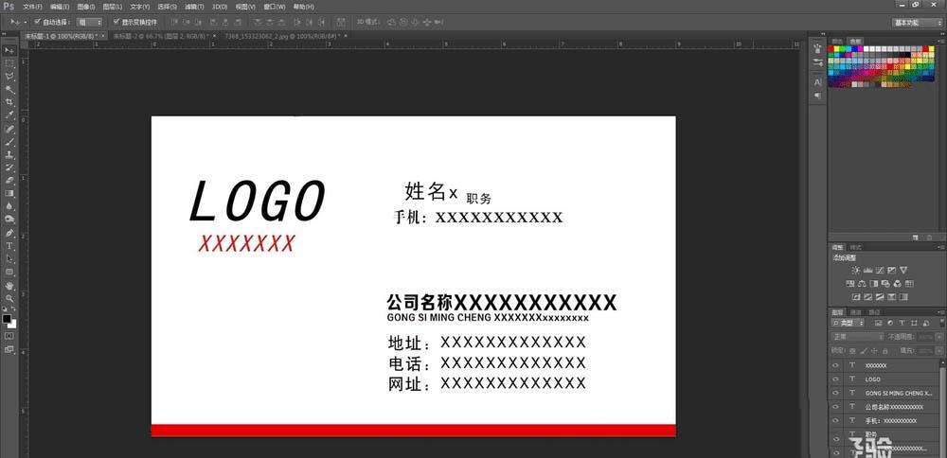Image resolution: width=947 pixels, height=458 pixels.
Task: Toggle 自动选择 auto-select checkbox
Action: pos(38,22)
